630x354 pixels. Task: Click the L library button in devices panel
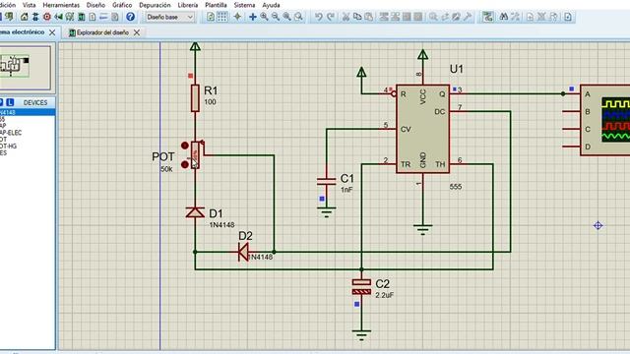(x=10, y=102)
